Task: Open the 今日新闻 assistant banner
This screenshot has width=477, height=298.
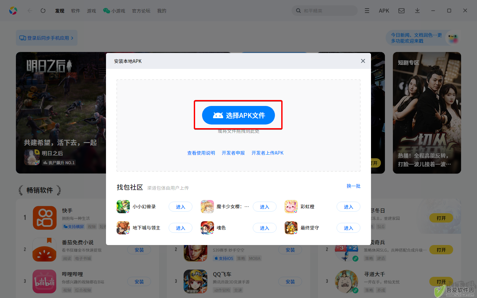Action: (423, 38)
